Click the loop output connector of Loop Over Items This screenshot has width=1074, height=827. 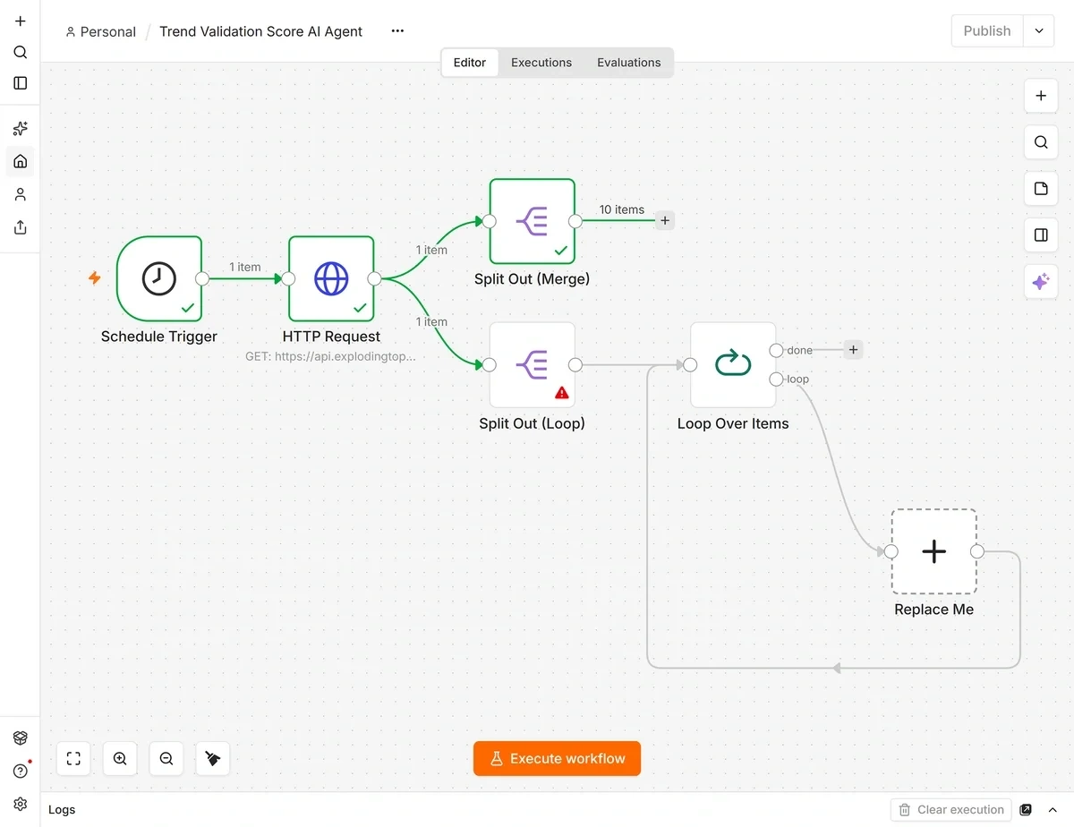click(776, 379)
